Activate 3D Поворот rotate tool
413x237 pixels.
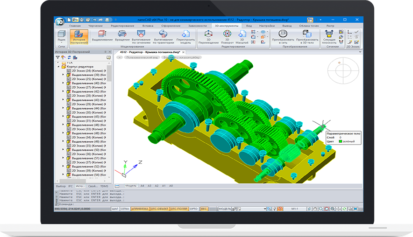(227, 37)
